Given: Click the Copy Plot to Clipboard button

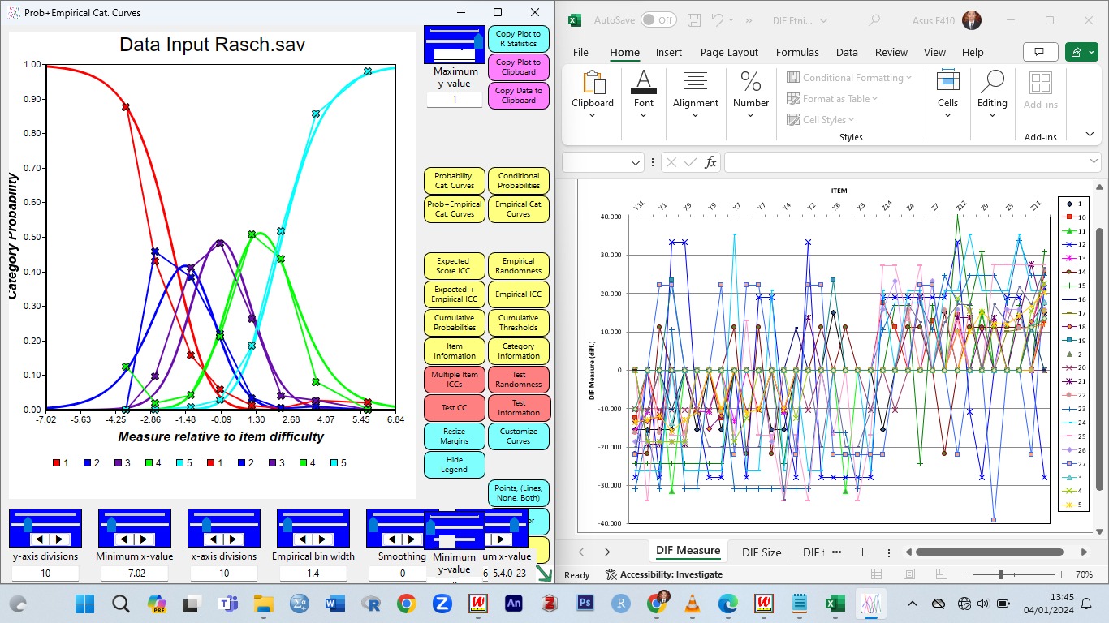Looking at the screenshot, I should click(x=518, y=67).
